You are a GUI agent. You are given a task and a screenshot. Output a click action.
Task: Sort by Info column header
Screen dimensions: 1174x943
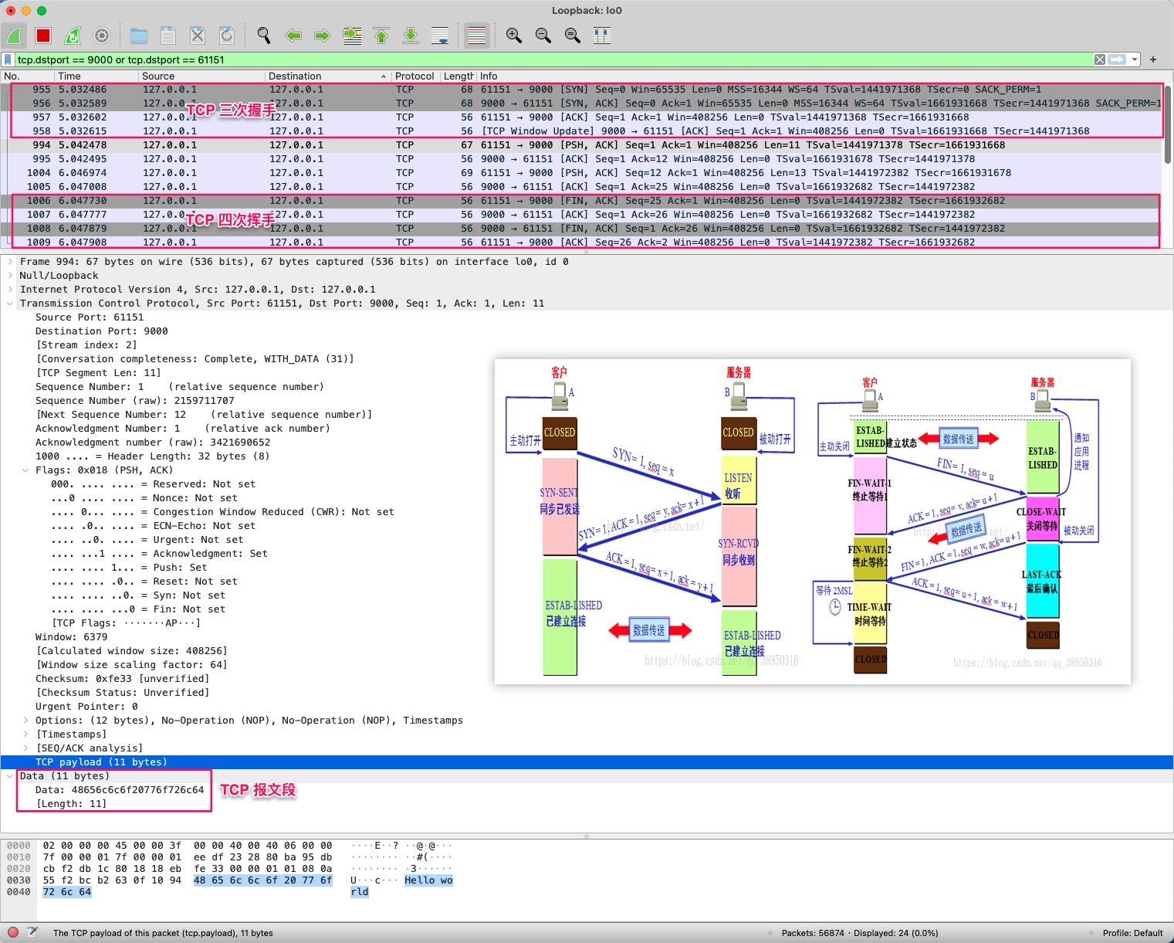[x=820, y=76]
